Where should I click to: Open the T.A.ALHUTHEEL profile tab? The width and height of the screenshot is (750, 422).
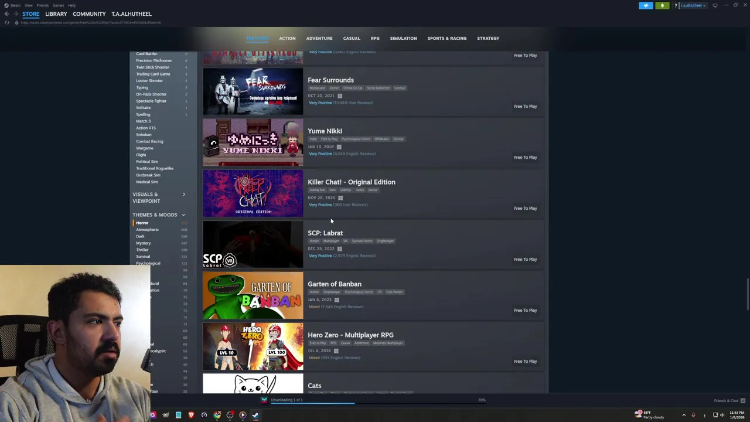131,14
